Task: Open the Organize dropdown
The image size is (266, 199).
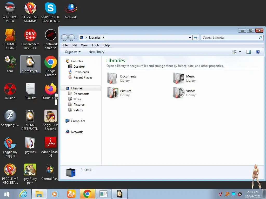Action: coord(73,52)
